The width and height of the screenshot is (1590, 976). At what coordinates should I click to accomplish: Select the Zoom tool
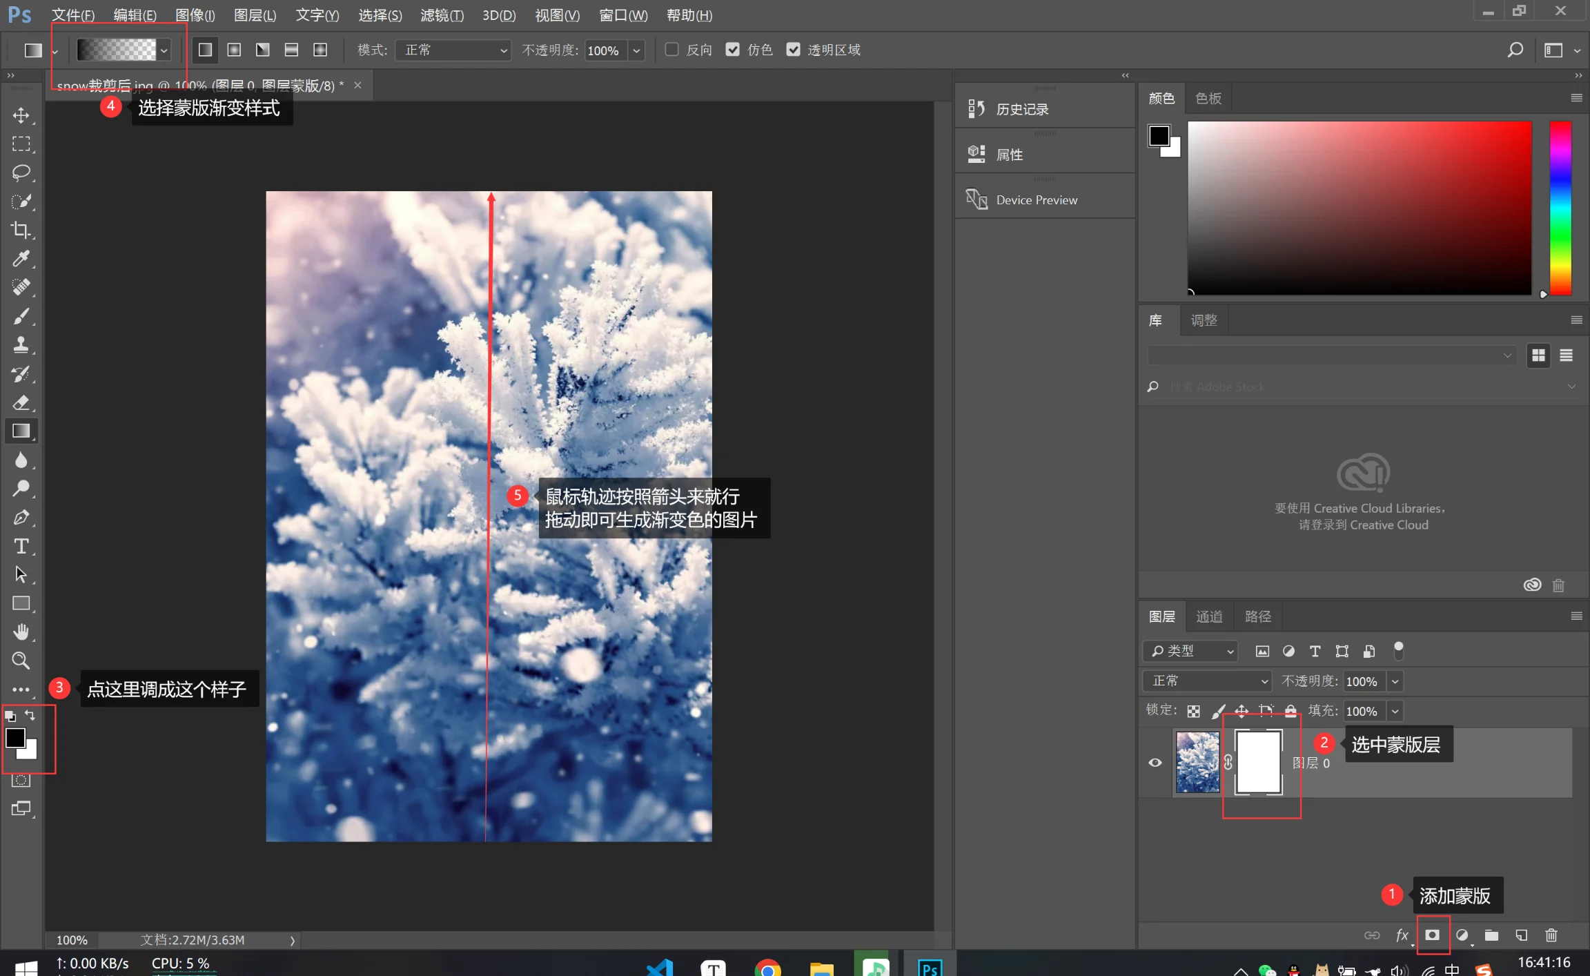pos(21,661)
